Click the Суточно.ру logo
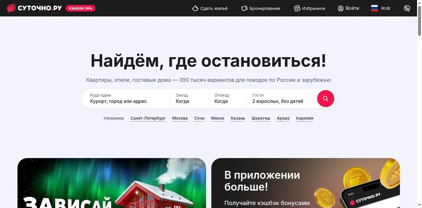The width and height of the screenshot is (422, 208). 34,8
